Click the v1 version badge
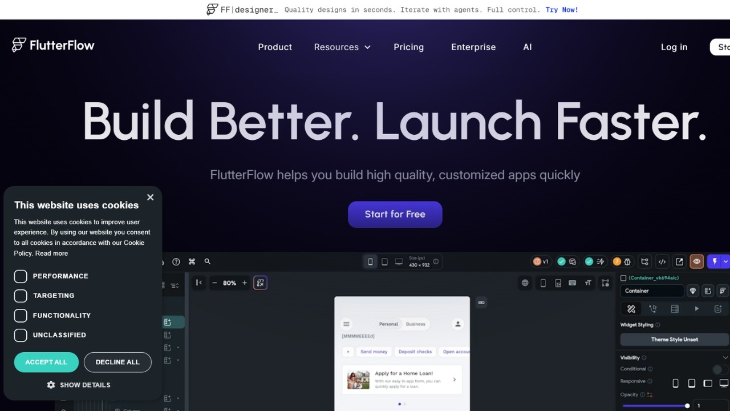 [541, 261]
